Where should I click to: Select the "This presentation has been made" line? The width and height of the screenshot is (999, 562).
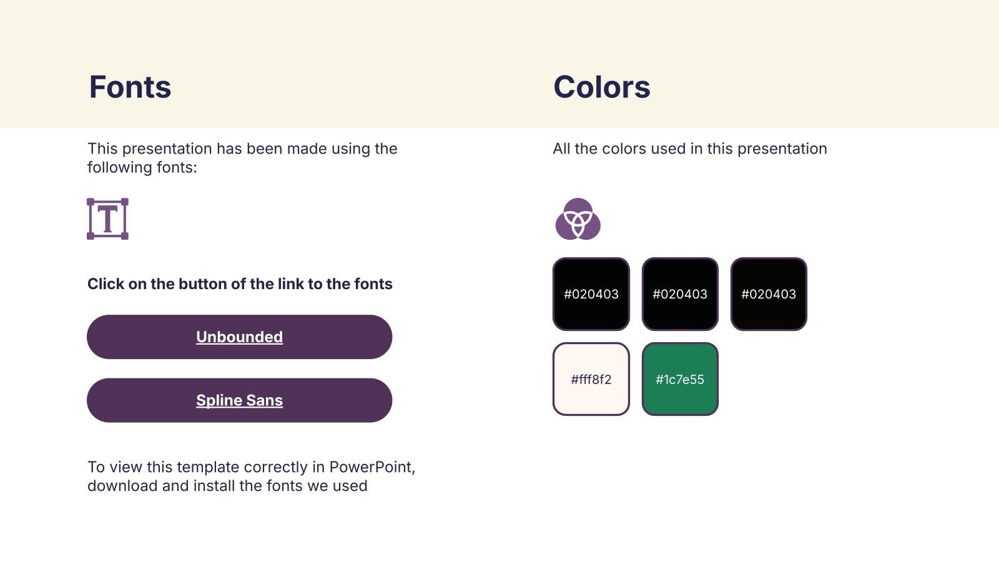point(242,149)
